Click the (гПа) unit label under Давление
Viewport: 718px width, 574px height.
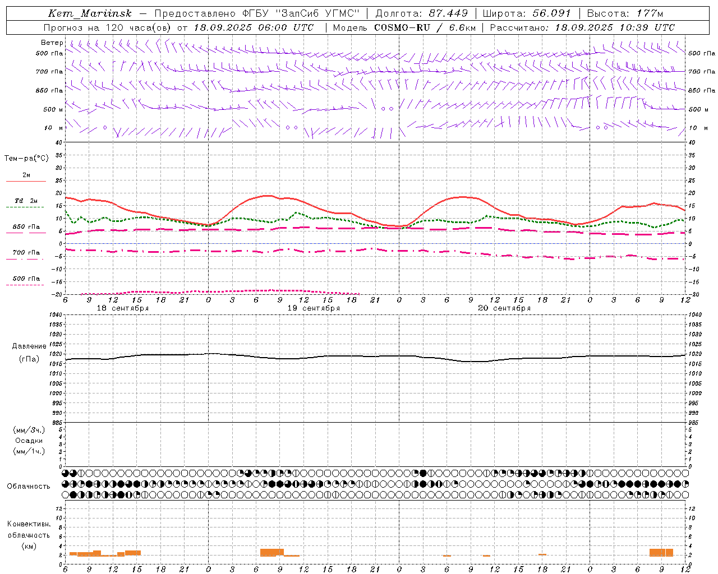(x=29, y=359)
